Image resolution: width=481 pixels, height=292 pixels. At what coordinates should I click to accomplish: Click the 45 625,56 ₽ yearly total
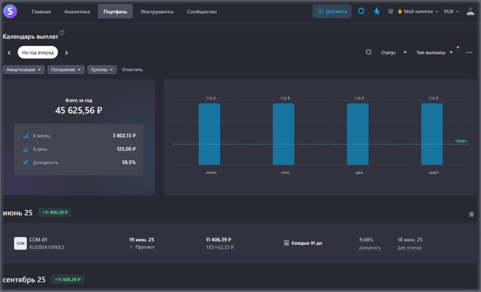(79, 110)
